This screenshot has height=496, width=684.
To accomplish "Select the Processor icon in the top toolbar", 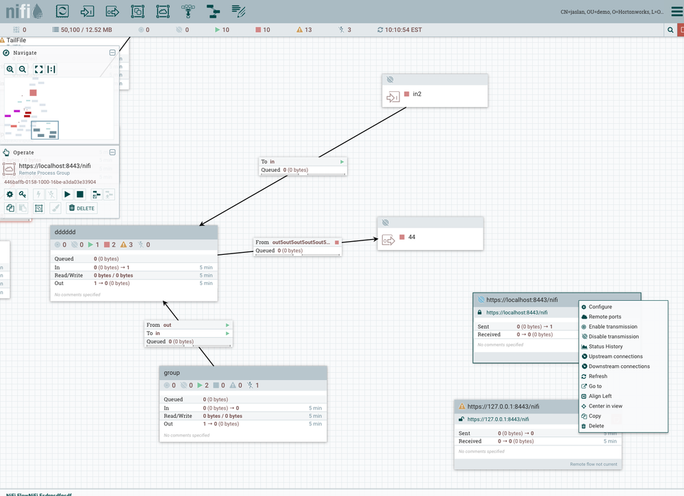I will pyautogui.click(x=62, y=11).
